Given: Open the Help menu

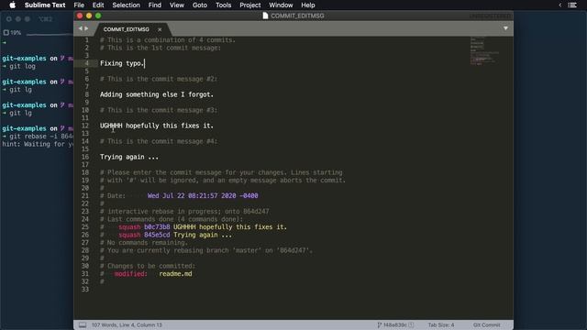Looking at the screenshot, I should [308, 5].
